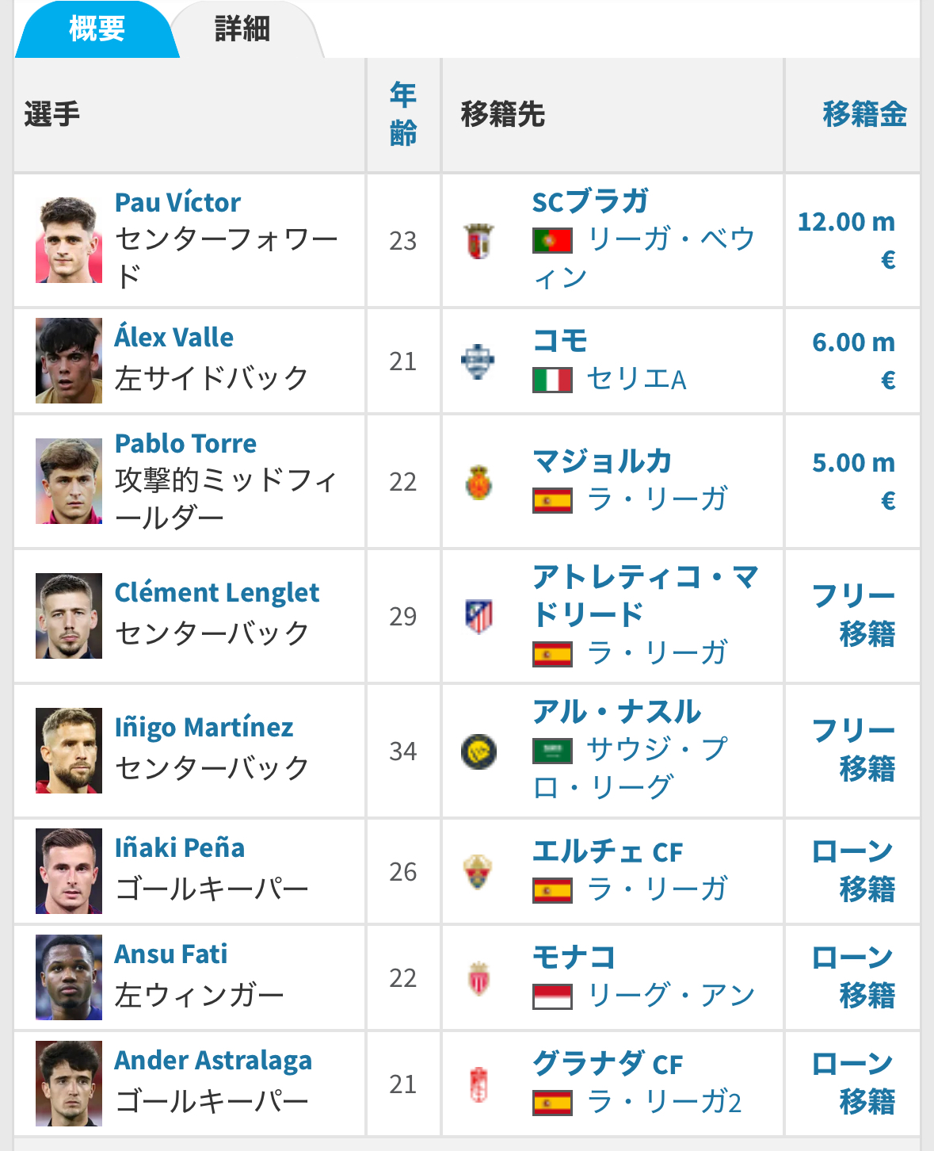
Task: Click the Saudi Arabia flag icon
Action: tap(552, 751)
